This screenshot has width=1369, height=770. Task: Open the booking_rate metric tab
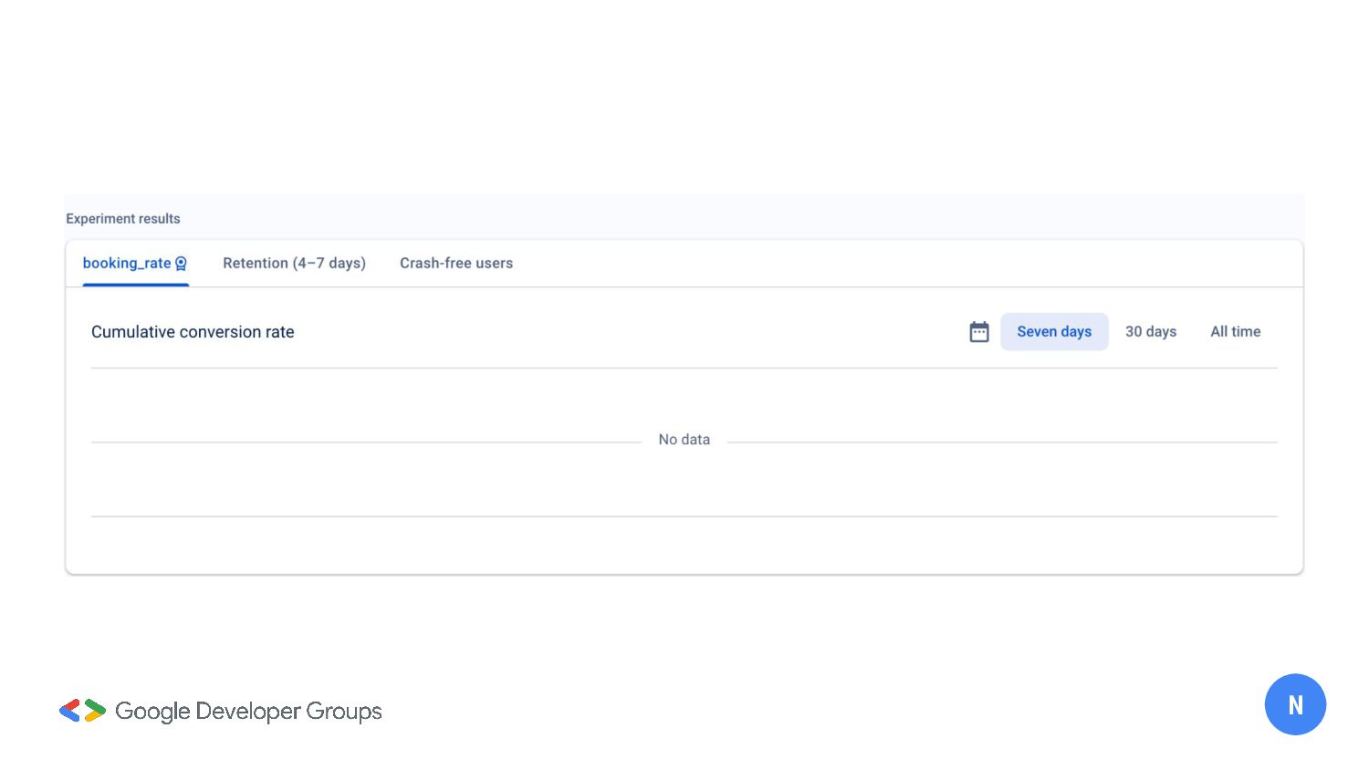[x=127, y=264]
